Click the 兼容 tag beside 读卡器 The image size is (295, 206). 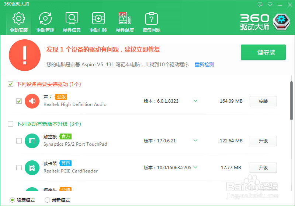66,163
